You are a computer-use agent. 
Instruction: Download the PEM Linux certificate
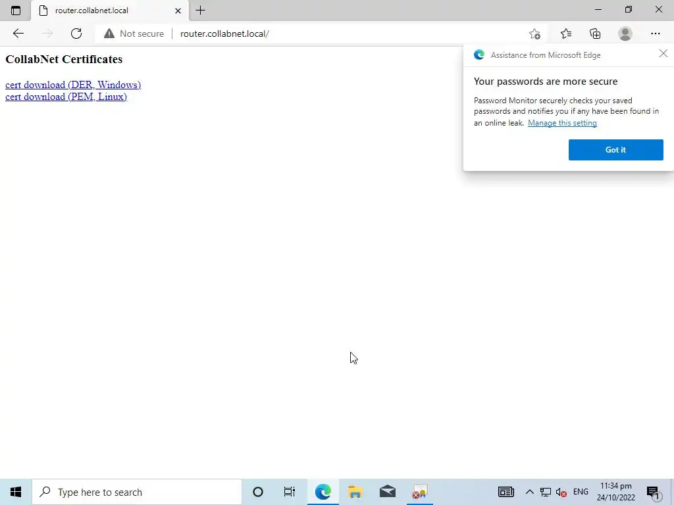pos(66,97)
